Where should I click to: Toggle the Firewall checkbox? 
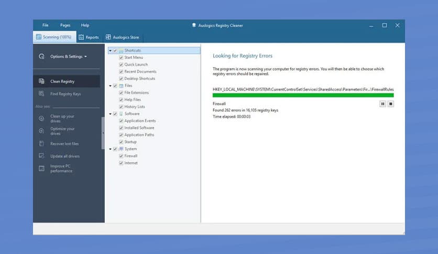[x=121, y=156]
